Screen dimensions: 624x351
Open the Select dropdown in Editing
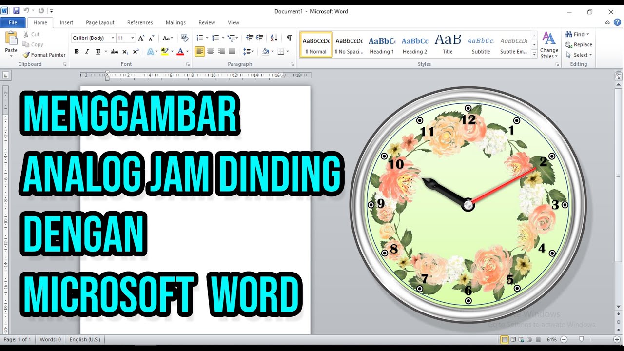pos(579,55)
